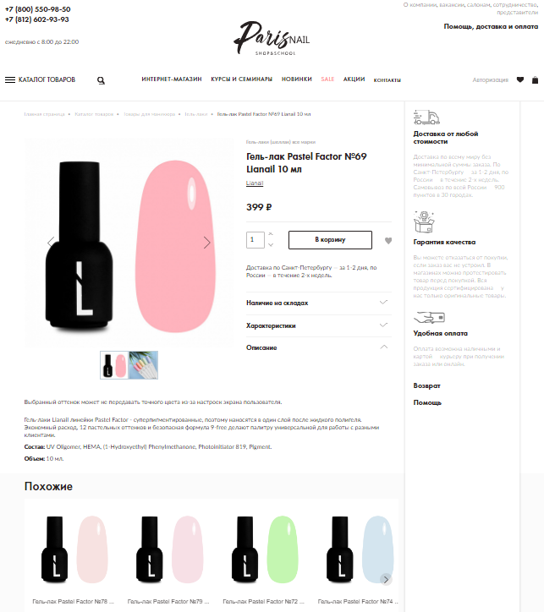Click the delivery truck icon
The image size is (544, 612).
tap(426, 117)
